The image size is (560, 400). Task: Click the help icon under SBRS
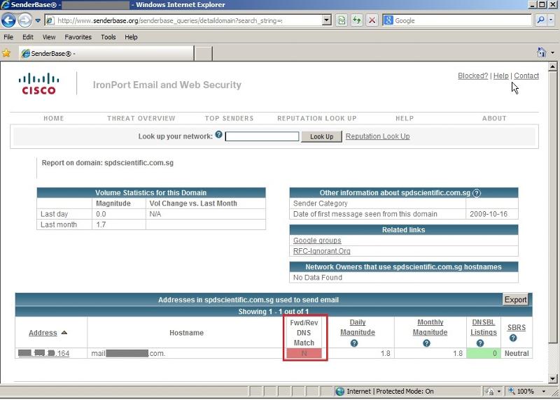point(513,338)
